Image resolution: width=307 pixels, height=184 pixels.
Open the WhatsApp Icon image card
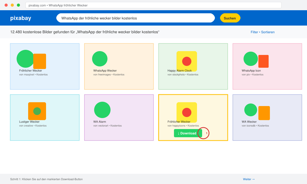[267, 66]
